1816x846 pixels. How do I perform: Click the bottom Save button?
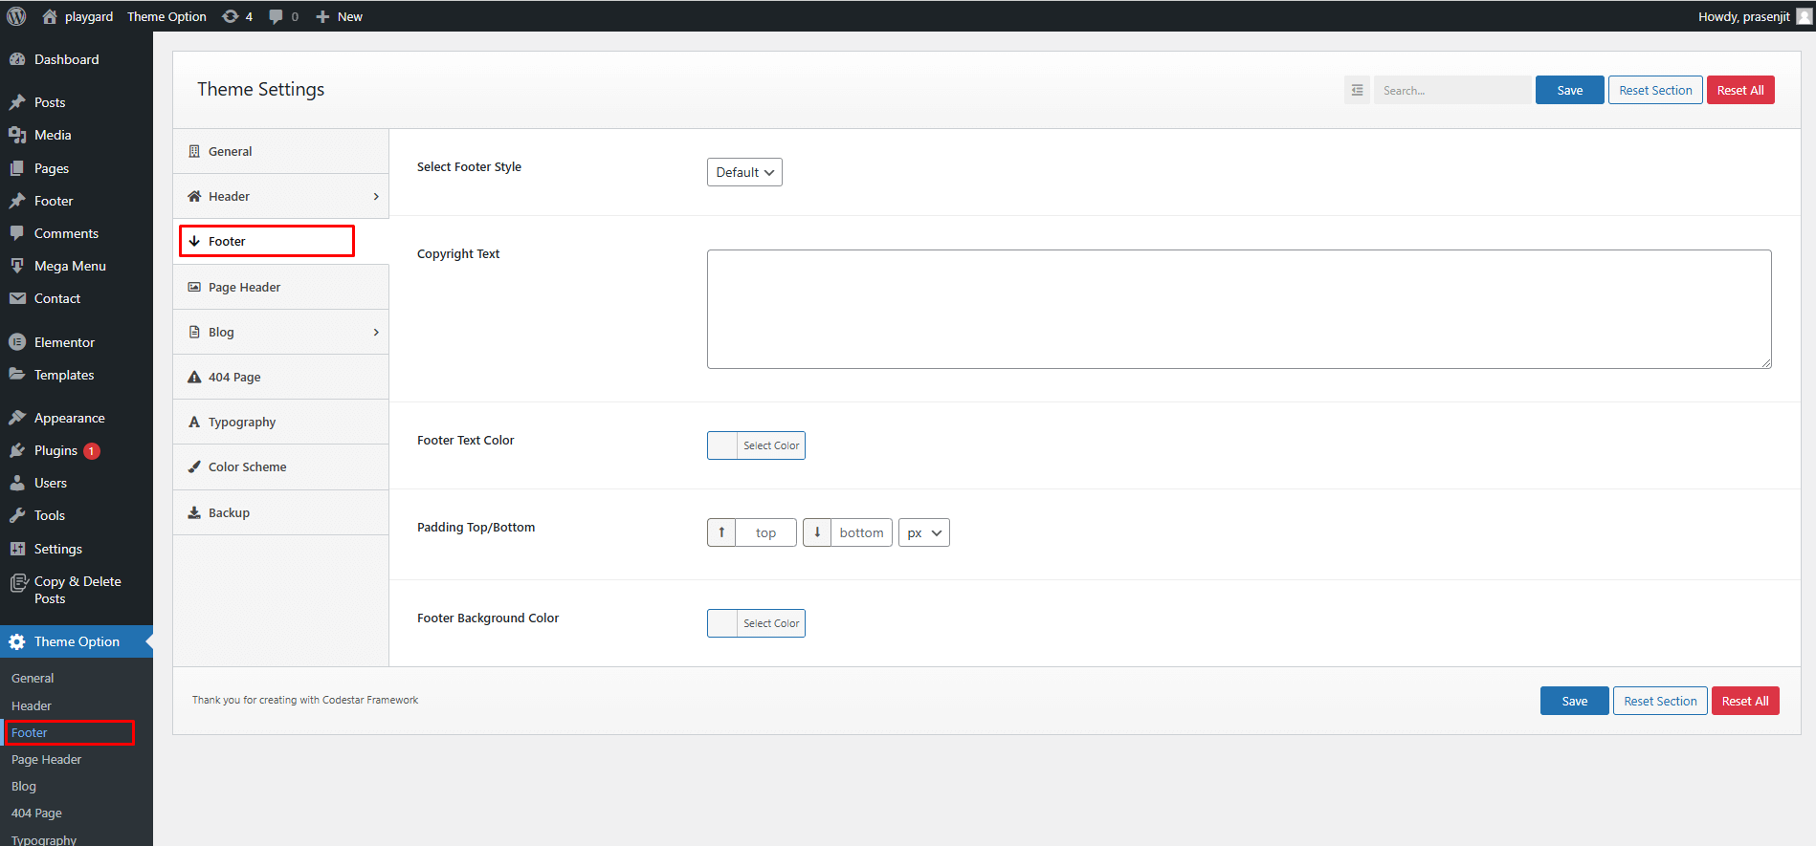[x=1574, y=701]
